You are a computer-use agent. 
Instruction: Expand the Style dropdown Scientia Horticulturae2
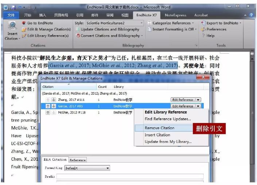coord(142,23)
